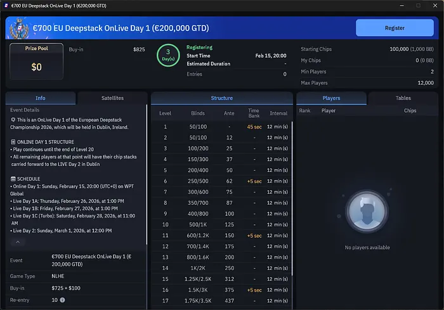Switch to the Satellites tab
This screenshot has height=310, width=444.
[112, 98]
